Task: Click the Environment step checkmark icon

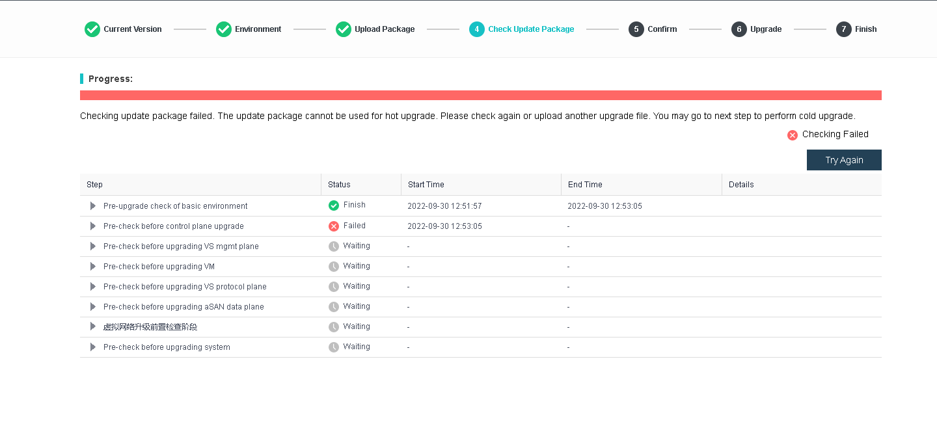Action: (224, 29)
